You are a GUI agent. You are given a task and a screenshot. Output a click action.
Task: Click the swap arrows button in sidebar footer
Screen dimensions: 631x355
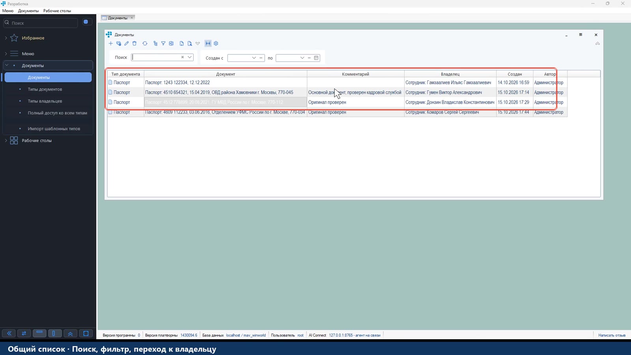tap(24, 333)
